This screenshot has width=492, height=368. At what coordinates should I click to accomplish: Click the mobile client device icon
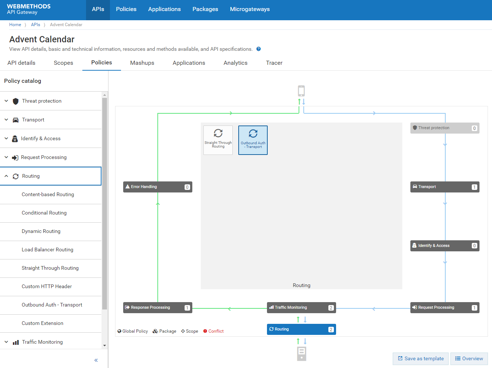[x=301, y=91]
